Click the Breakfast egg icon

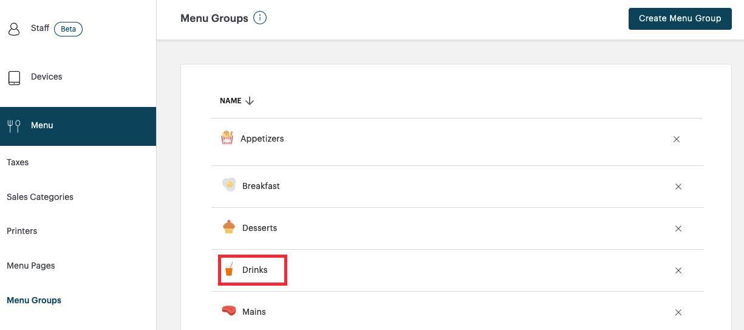click(229, 185)
